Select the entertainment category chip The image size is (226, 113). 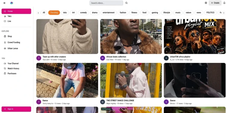108,13
